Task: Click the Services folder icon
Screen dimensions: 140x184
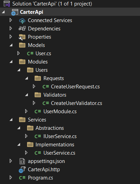Action: 22,119
